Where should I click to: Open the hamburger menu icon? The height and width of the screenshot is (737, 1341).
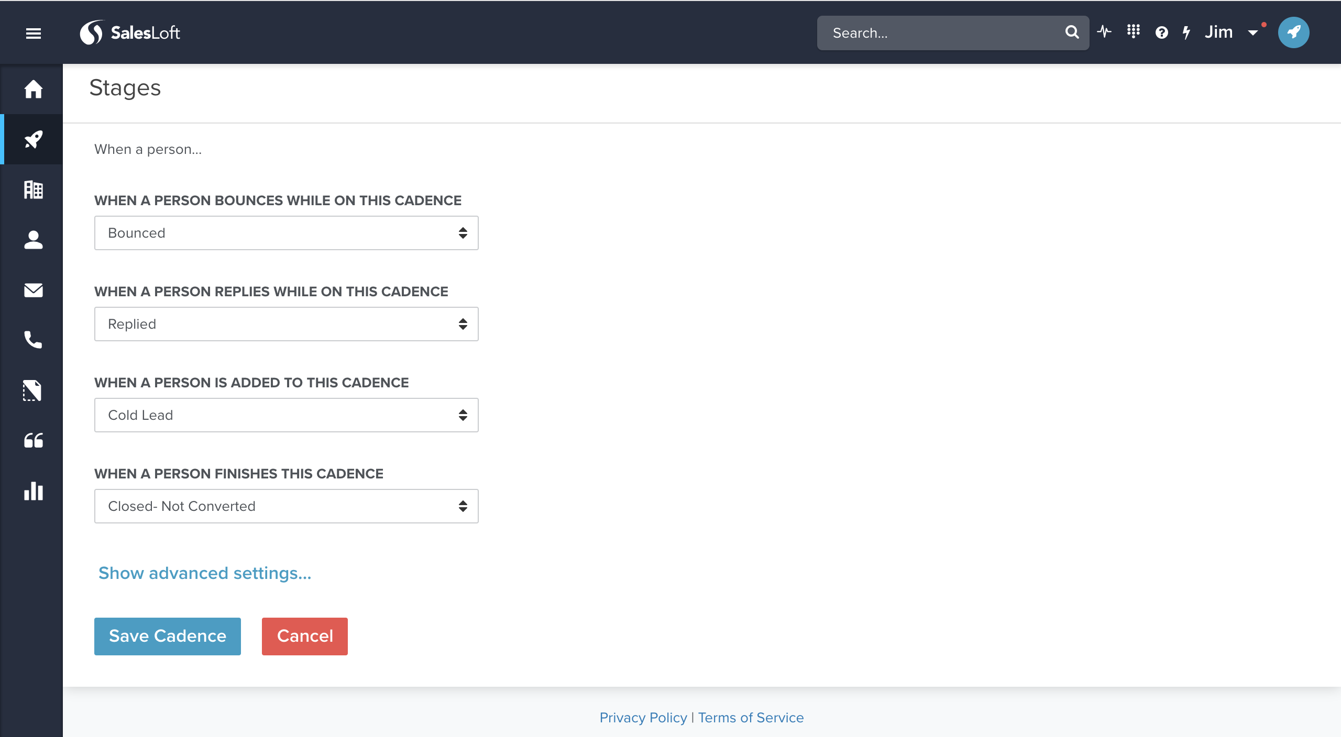click(34, 33)
